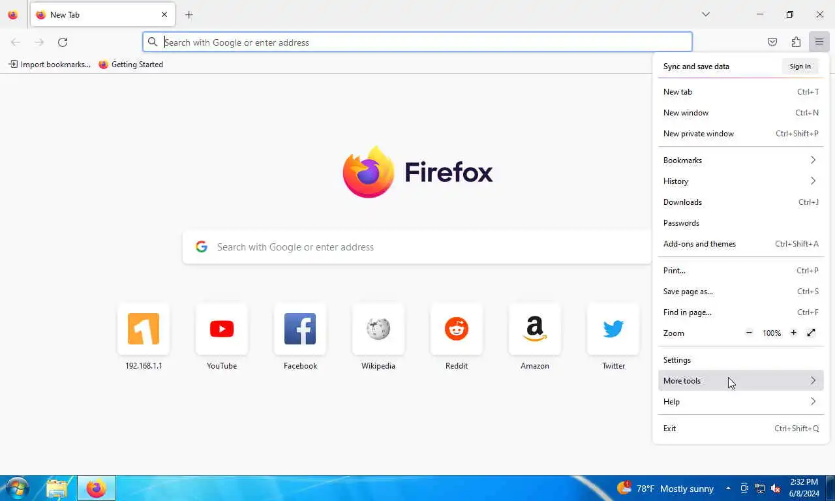
Task: Open the Facebook shortcut tile
Action: (x=300, y=337)
